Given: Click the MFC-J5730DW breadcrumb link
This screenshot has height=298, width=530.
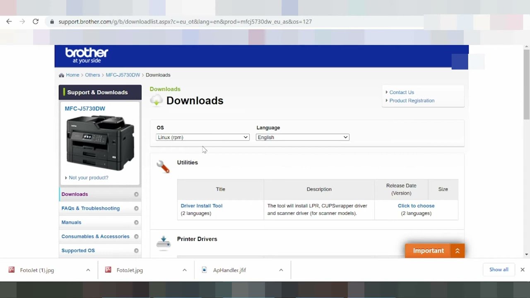Looking at the screenshot, I should point(123,75).
